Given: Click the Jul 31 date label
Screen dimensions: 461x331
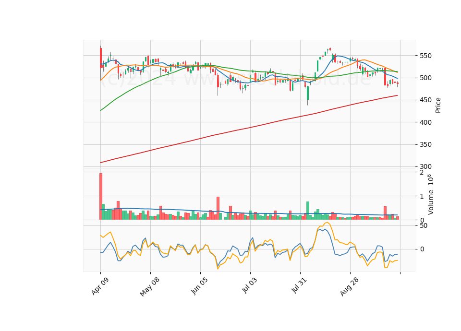Looking at the screenshot, I should (299, 285).
